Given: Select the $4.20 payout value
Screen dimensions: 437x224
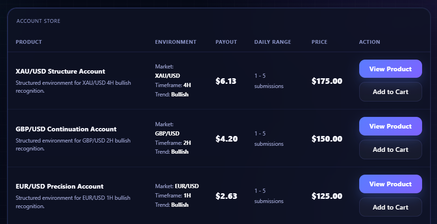Looking at the screenshot, I should pos(226,139).
